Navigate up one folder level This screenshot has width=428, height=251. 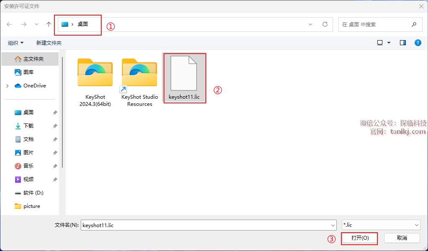49,24
